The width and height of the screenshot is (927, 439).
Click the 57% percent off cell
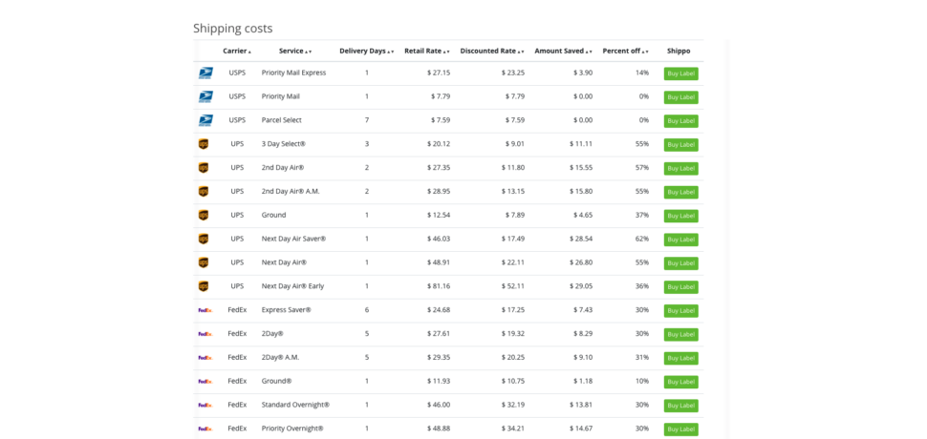tap(642, 168)
